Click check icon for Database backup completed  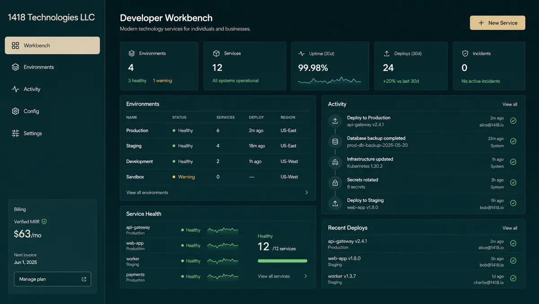(513, 141)
